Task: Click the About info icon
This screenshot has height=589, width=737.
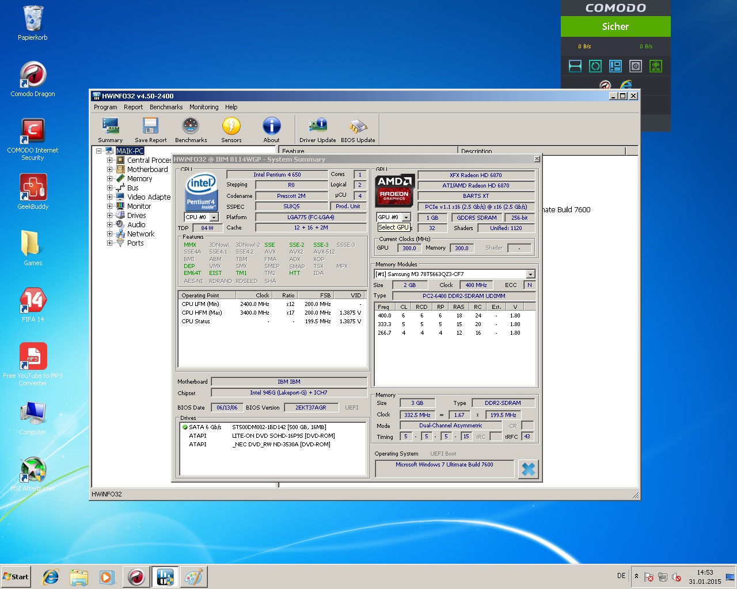Action: (x=271, y=130)
